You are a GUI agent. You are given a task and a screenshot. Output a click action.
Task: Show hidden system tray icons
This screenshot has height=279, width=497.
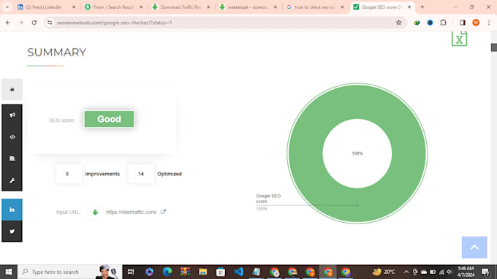click(x=406, y=272)
